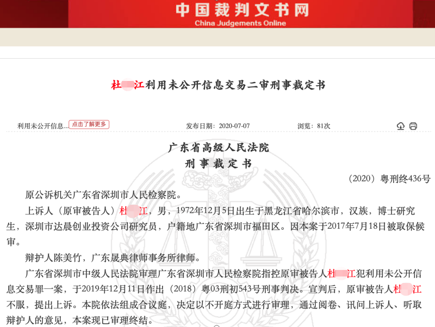Click the truncated 利用未公开信息... case label

click(x=42, y=125)
